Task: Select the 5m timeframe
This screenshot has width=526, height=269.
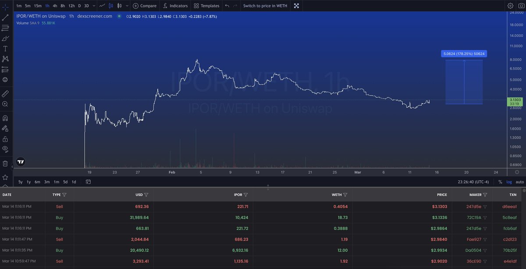Action: coord(28,6)
